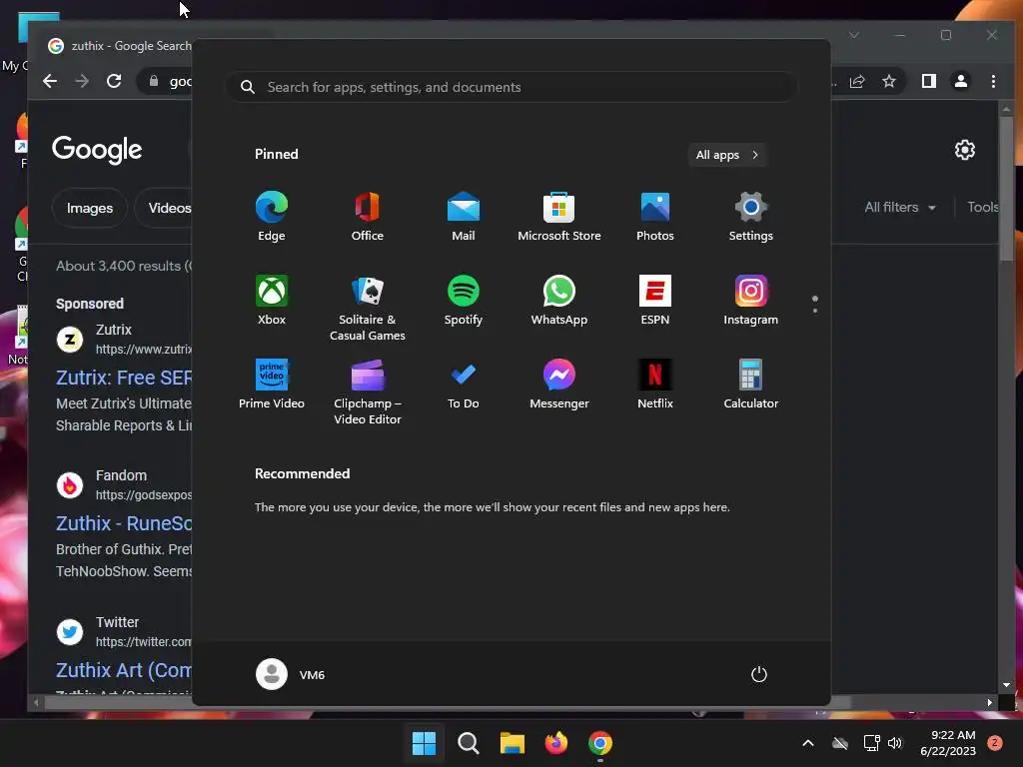The image size is (1023, 767).
Task: Open the clock and date panel
Action: pyautogui.click(x=948, y=743)
